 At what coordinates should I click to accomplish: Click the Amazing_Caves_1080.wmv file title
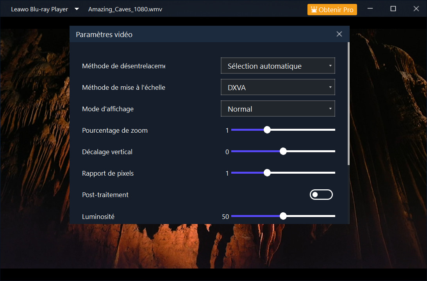[x=125, y=9]
